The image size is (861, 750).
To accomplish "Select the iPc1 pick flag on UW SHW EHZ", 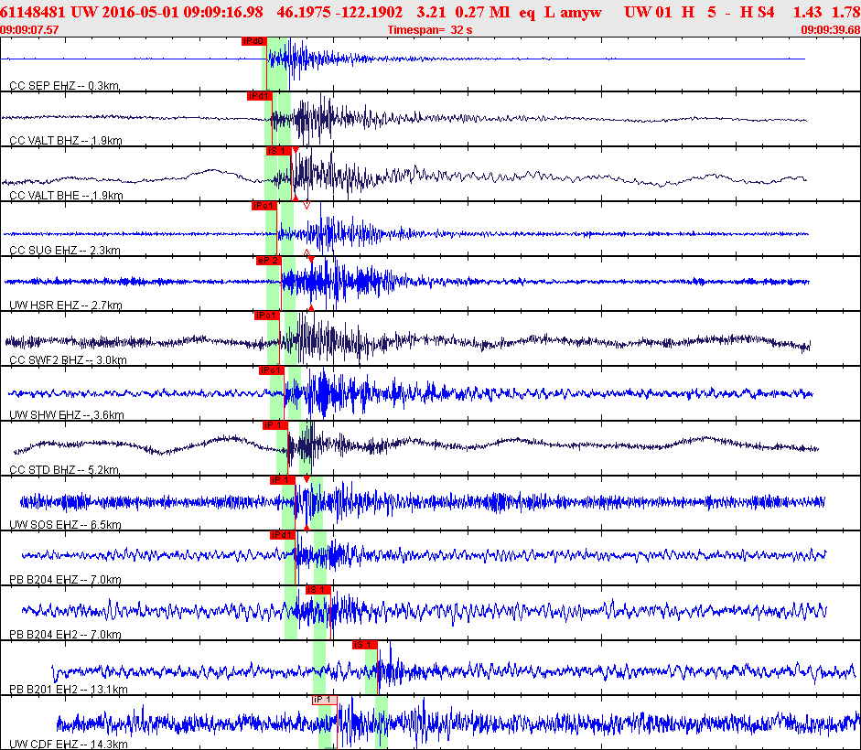I will point(271,370).
